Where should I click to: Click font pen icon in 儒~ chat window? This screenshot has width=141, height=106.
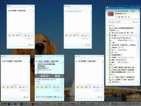[86, 35]
